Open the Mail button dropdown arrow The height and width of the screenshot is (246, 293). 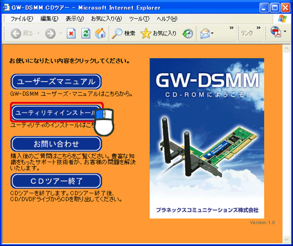tap(212, 33)
